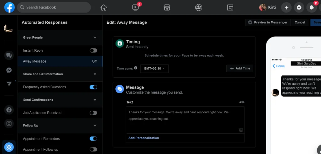321x154 pixels.
Task: Enable the Instant Reply toggle
Action: pyautogui.click(x=93, y=50)
